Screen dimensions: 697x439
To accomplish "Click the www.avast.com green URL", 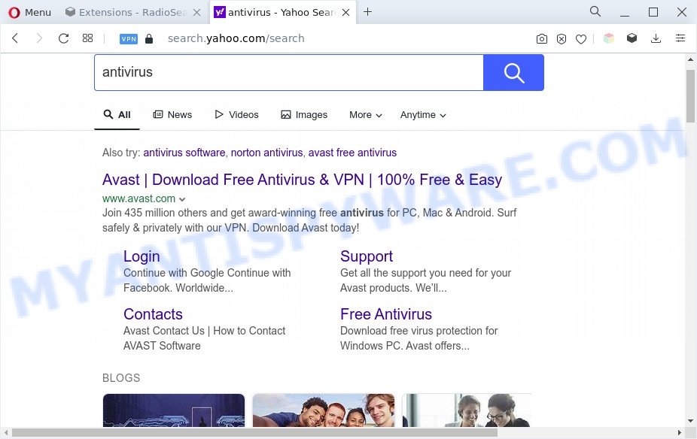I will [138, 198].
